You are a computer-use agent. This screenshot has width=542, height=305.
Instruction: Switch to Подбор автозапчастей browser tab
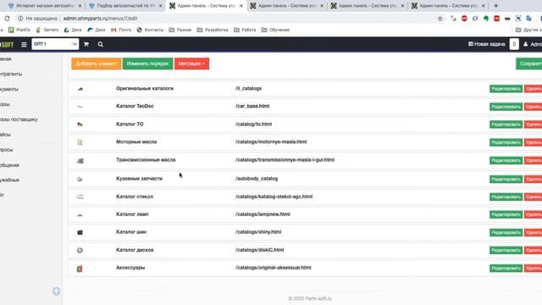pos(125,6)
